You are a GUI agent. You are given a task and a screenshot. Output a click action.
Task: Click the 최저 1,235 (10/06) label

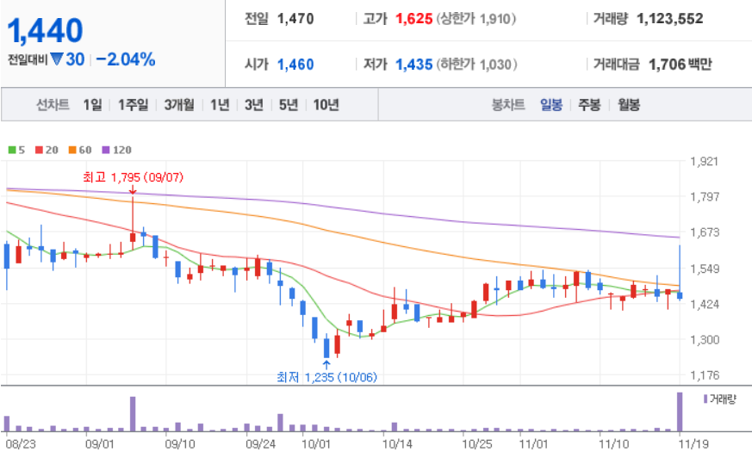[x=326, y=377]
